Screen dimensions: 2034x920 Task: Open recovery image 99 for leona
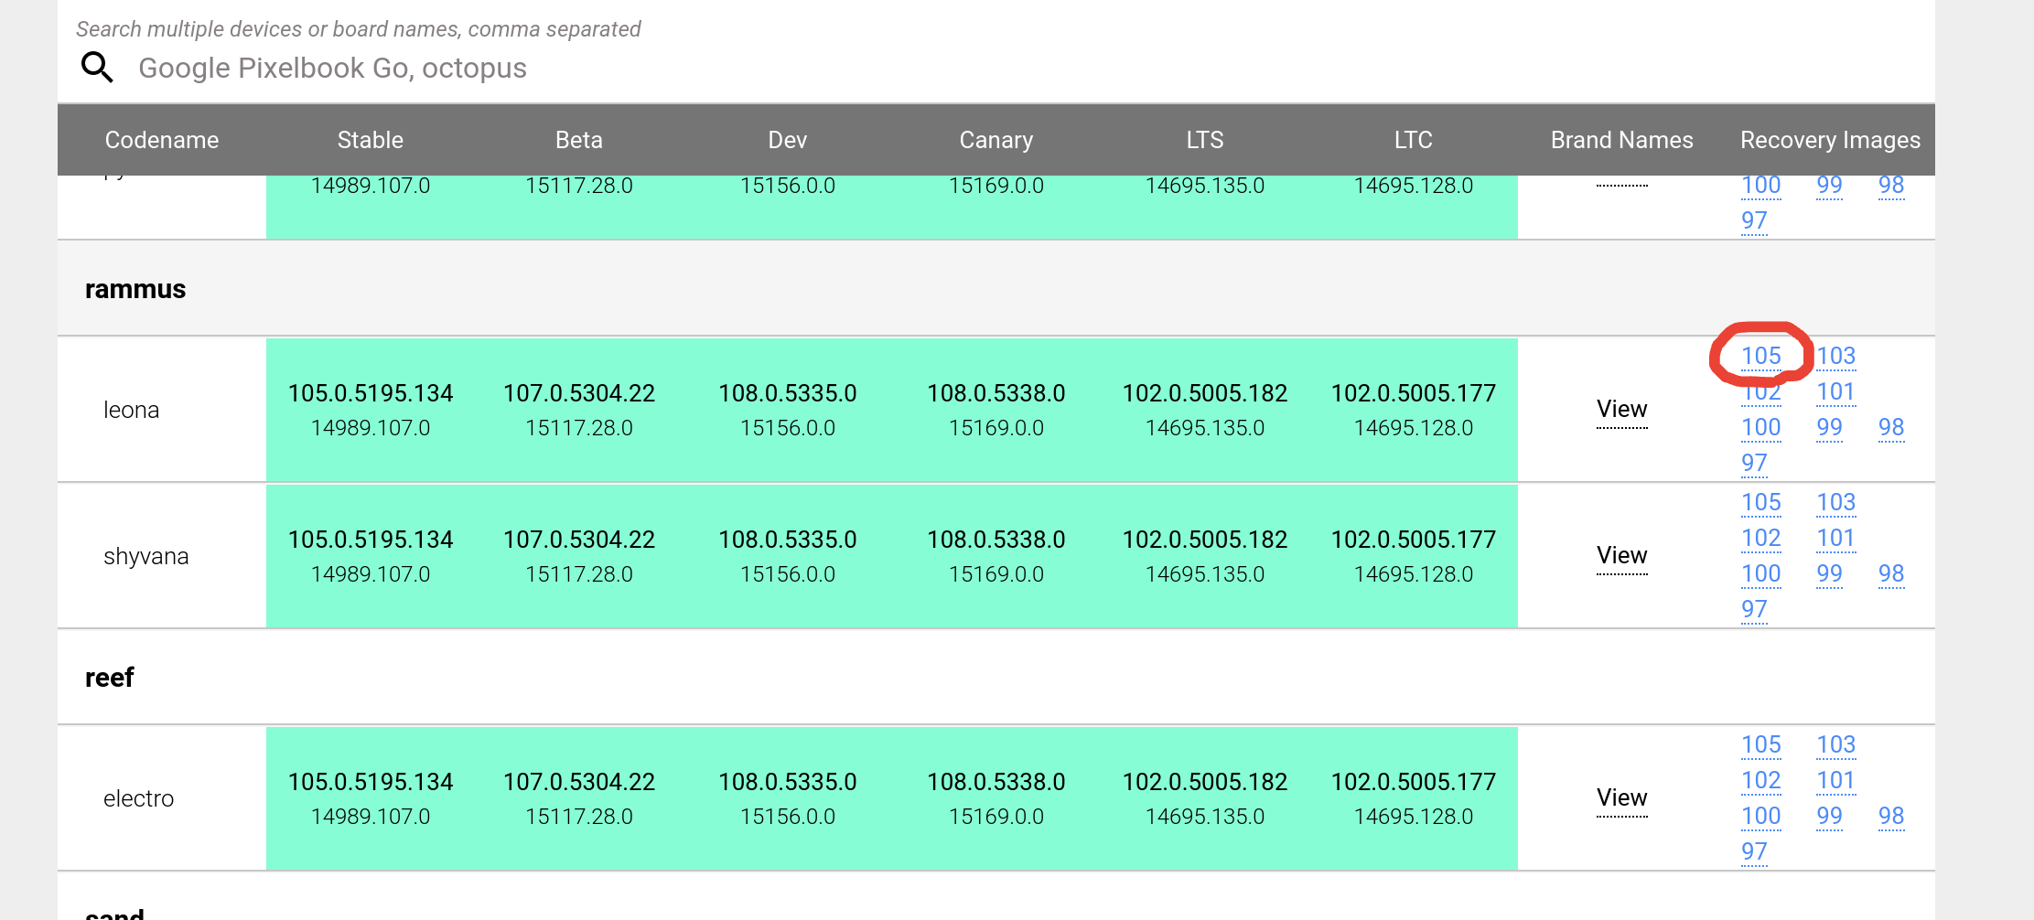coord(1829,427)
